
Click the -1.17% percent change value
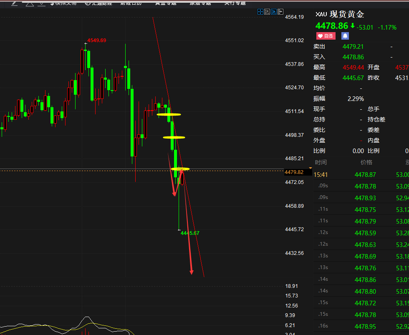pos(387,28)
